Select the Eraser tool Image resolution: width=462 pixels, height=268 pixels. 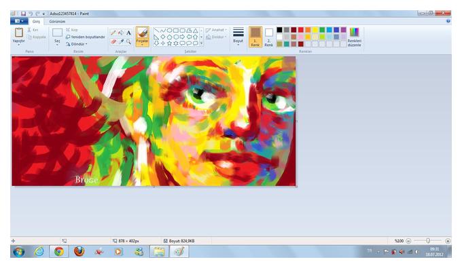pyautogui.click(x=113, y=42)
